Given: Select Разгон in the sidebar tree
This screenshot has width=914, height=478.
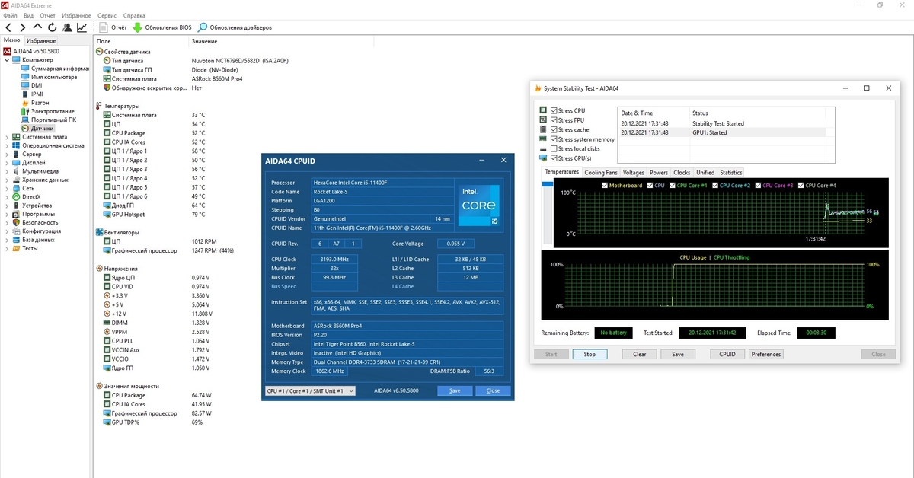Looking at the screenshot, I should click(40, 103).
